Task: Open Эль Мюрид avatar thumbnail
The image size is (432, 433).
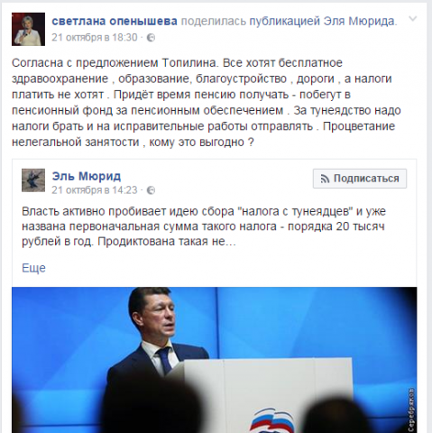Action: (33, 180)
